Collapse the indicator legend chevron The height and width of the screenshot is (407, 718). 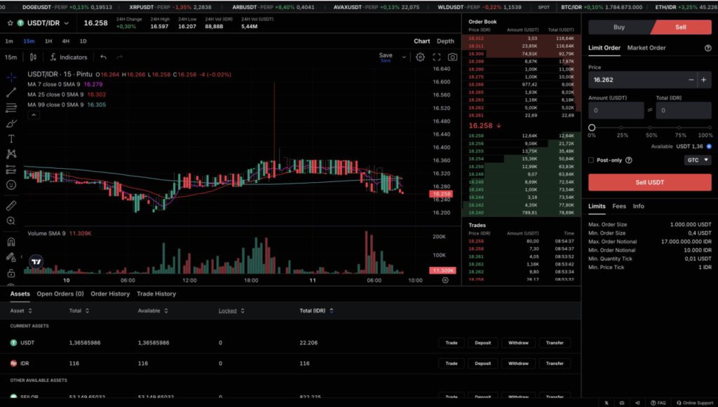34,116
